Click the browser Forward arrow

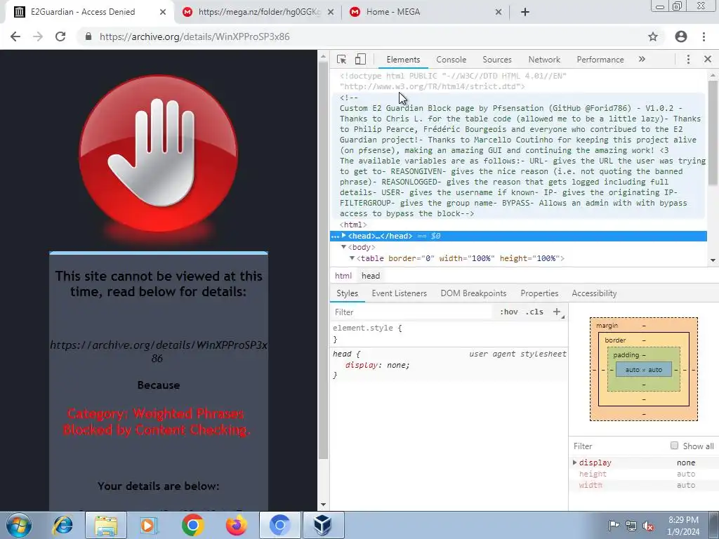pyautogui.click(x=38, y=36)
